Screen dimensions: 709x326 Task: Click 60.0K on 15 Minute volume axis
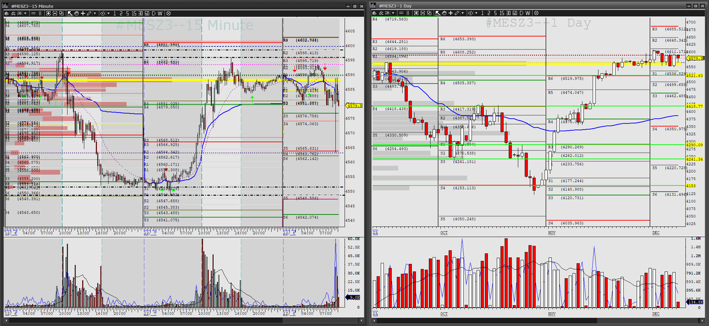[353, 239]
